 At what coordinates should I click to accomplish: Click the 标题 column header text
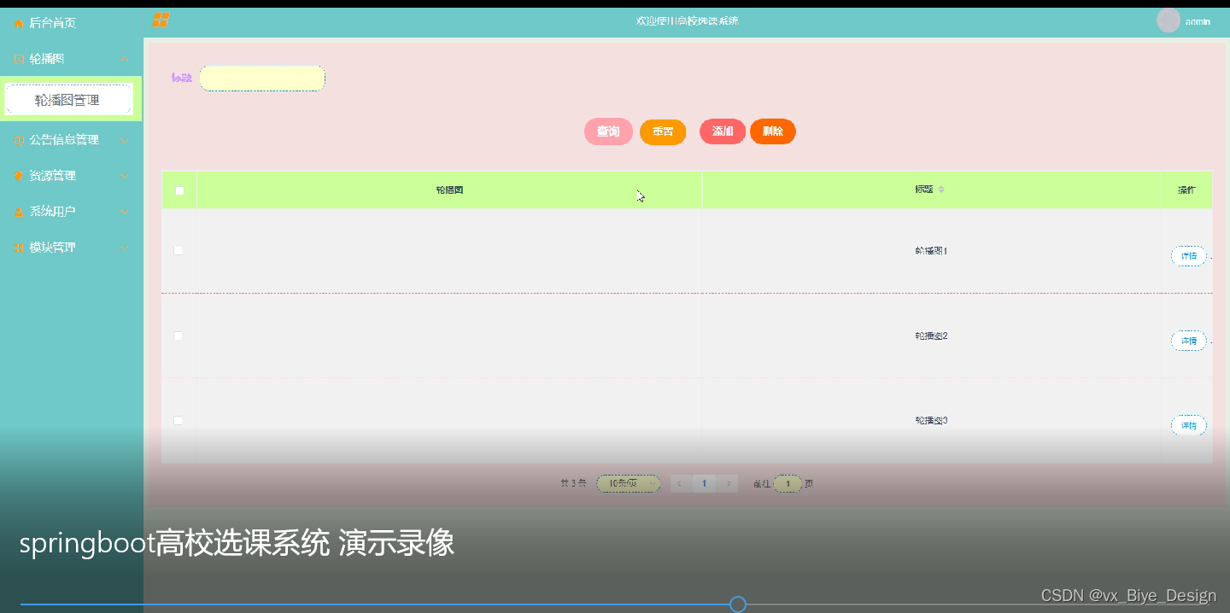click(924, 190)
